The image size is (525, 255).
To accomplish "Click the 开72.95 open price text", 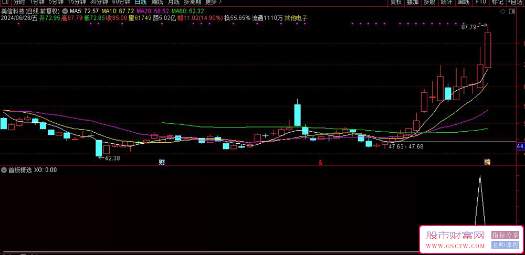I will (49, 18).
